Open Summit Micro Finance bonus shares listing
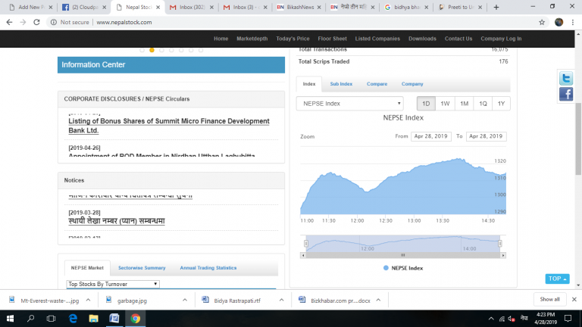Screen dimensions: 582x327 coord(169,126)
